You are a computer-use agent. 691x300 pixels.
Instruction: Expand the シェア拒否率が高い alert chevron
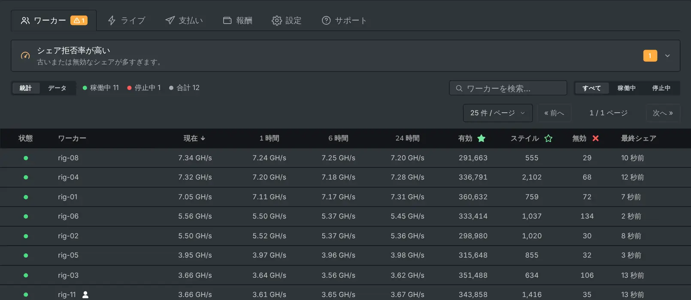667,56
